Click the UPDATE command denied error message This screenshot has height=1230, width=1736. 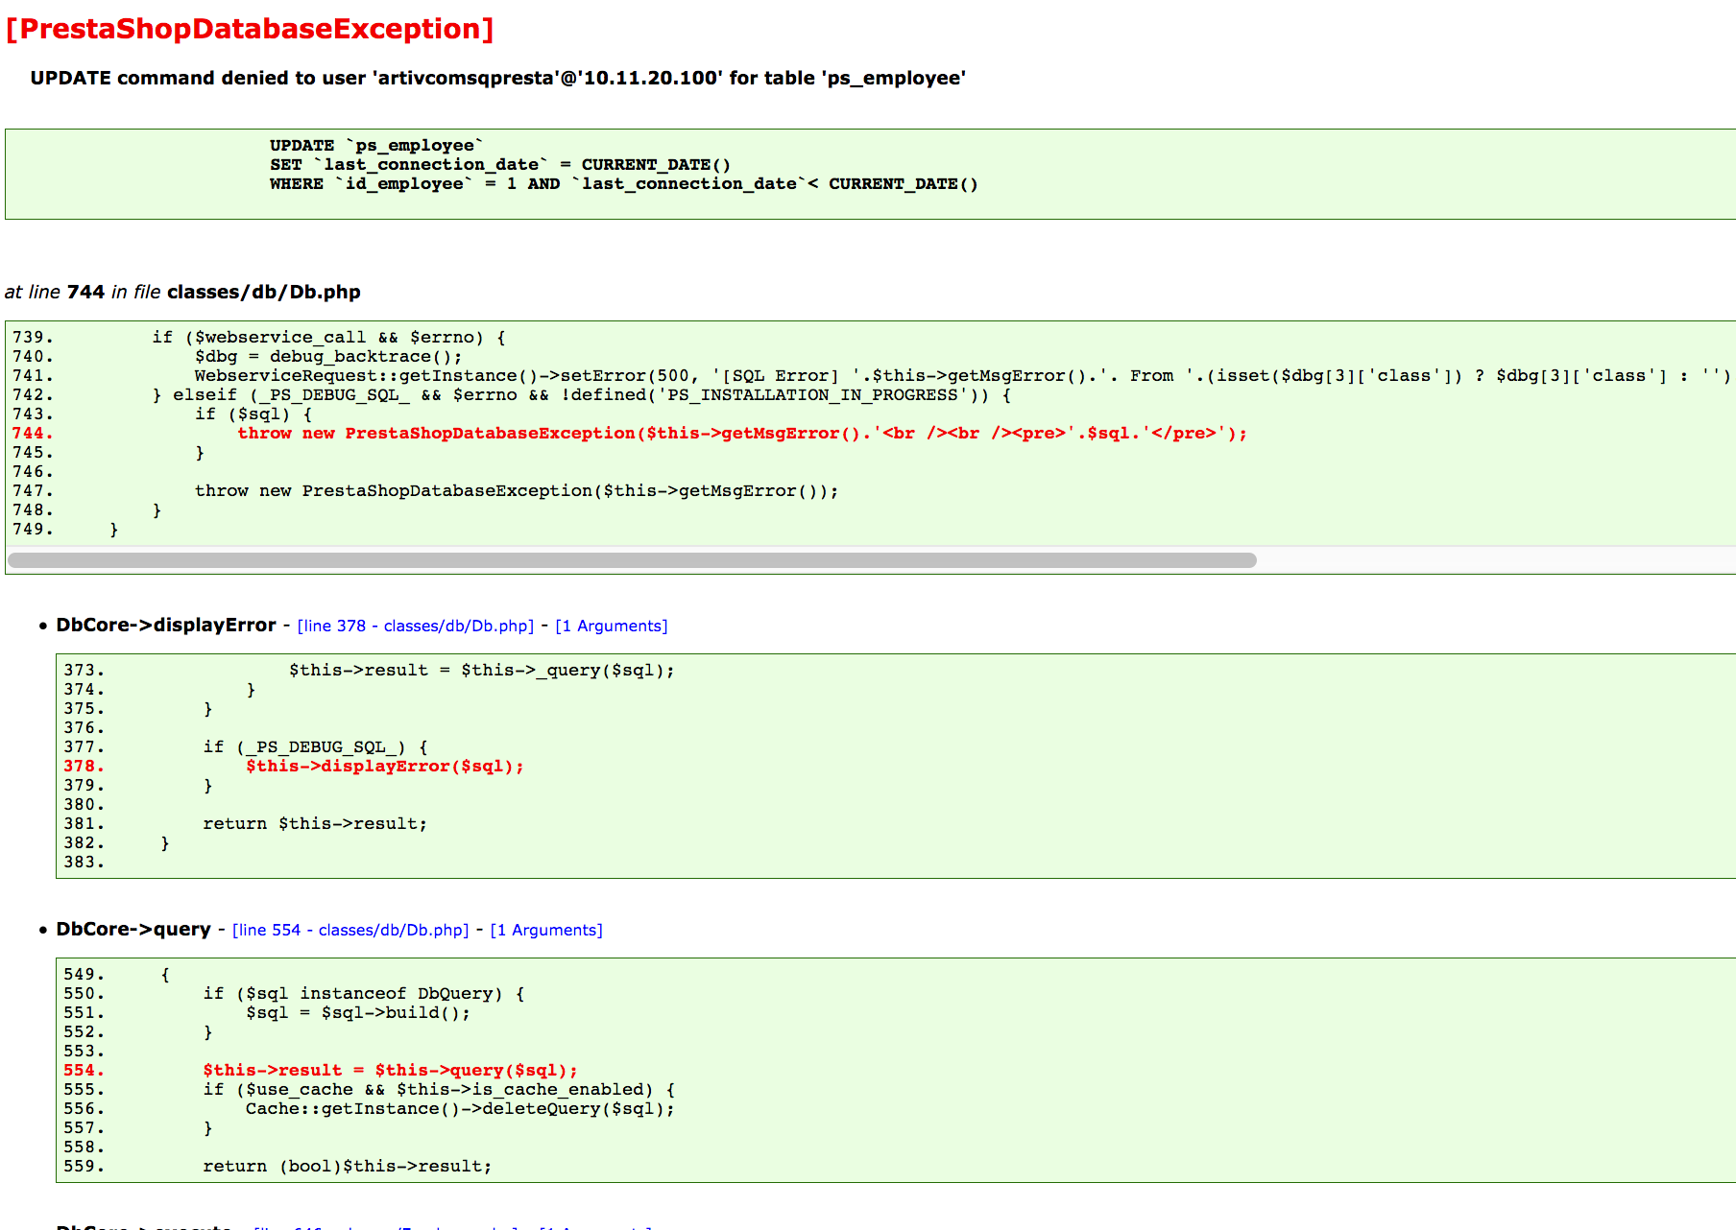point(497,78)
